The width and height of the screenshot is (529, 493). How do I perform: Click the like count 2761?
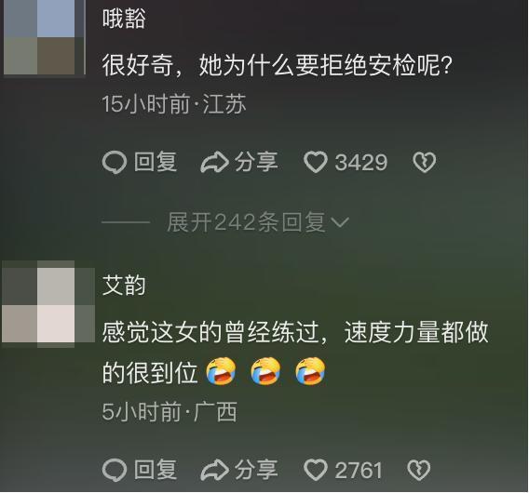[359, 470]
